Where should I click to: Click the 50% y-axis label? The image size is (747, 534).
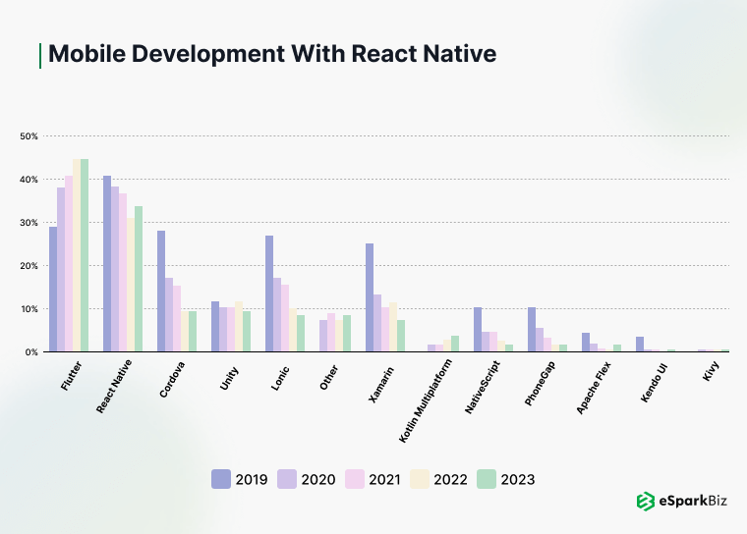tap(29, 136)
